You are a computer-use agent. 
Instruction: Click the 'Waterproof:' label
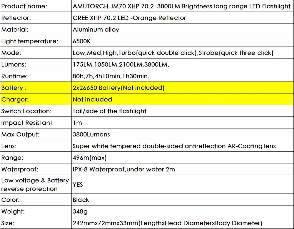coord(20,169)
